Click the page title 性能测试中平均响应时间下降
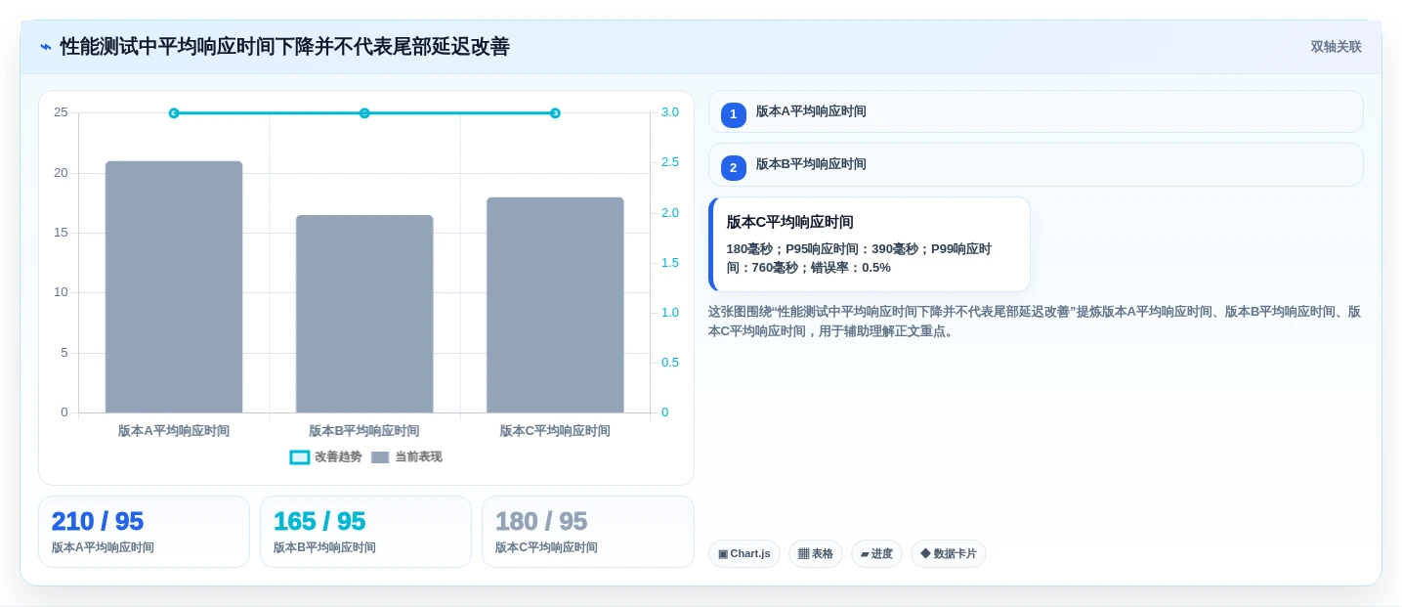 (284, 47)
